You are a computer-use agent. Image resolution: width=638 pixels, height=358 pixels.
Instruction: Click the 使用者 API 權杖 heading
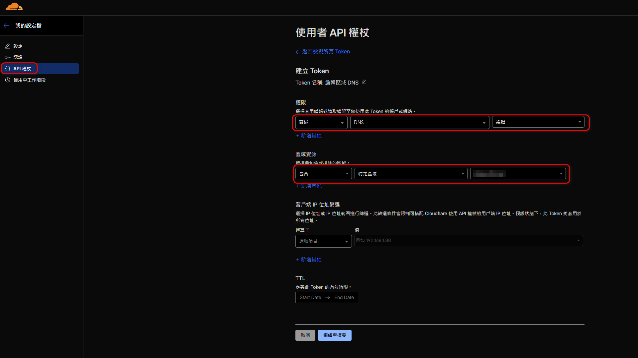(332, 32)
